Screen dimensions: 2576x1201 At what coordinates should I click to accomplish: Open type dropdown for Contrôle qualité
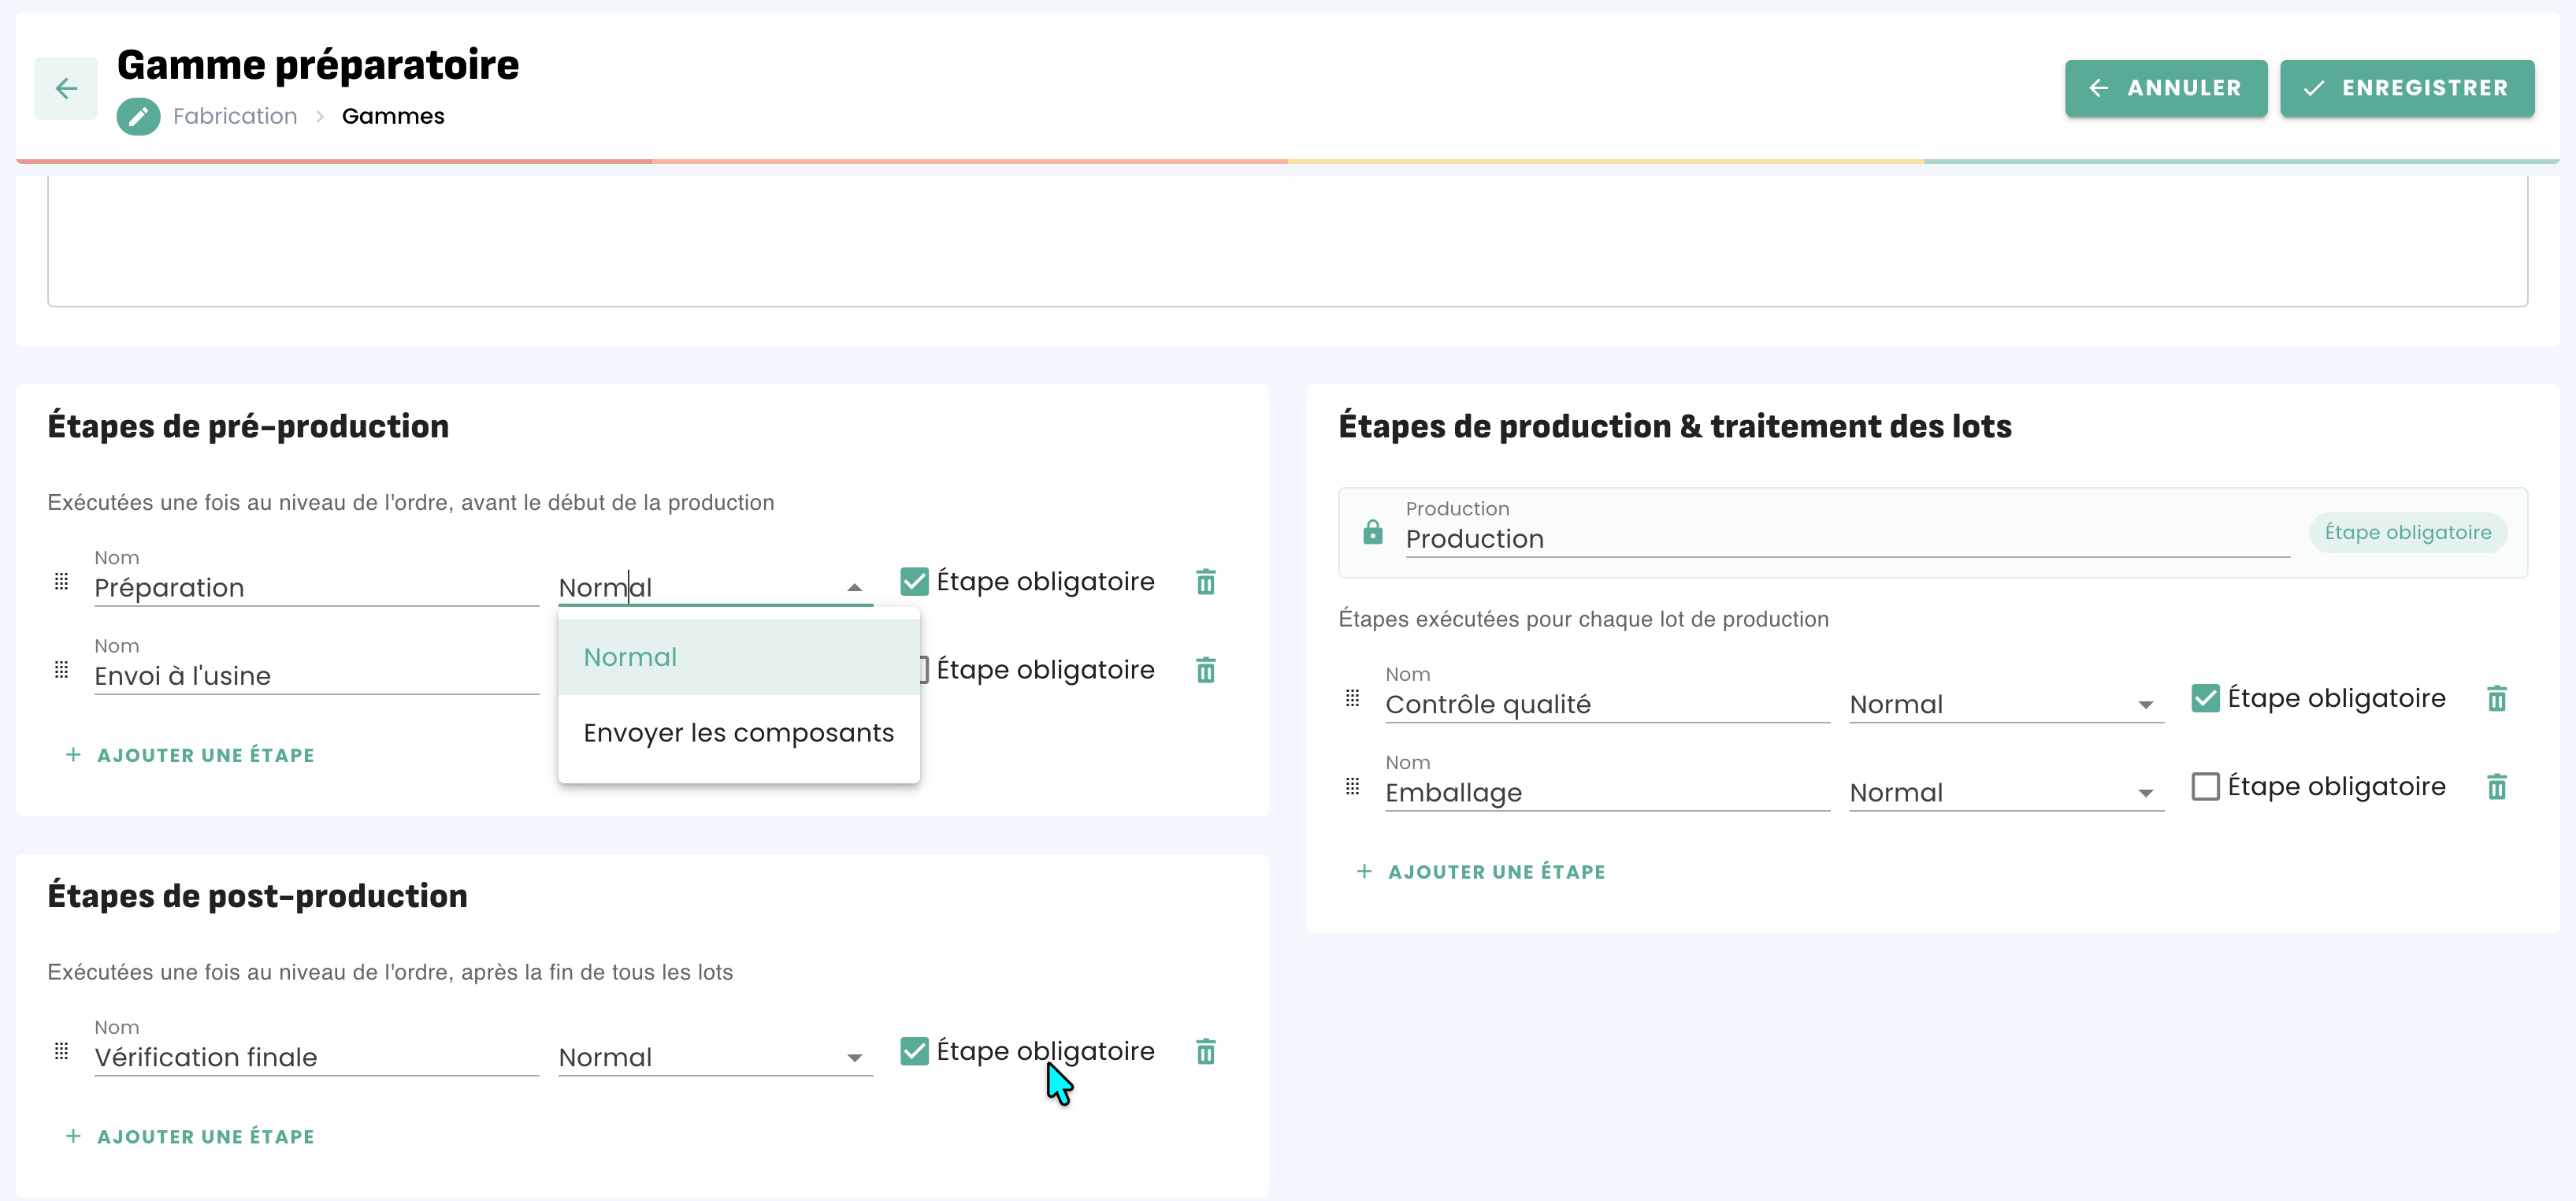(x=2005, y=705)
